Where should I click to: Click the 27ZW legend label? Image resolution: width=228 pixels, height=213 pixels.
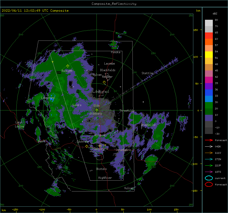218,159
